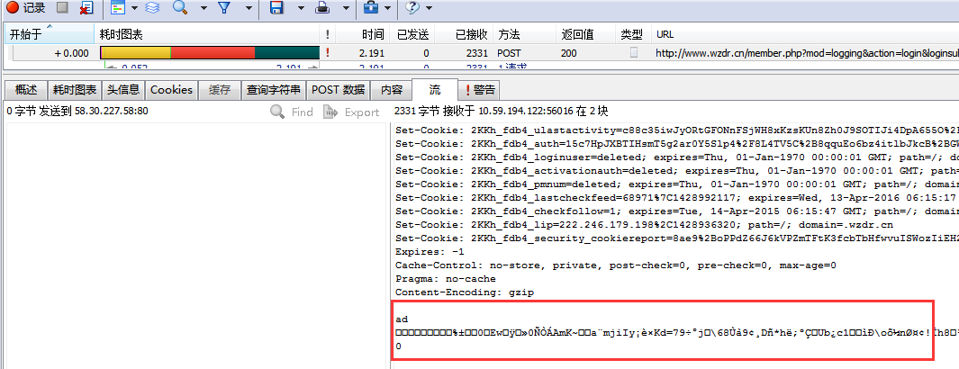Open the 警告 tab
The width and height of the screenshot is (959, 369).
480,90
